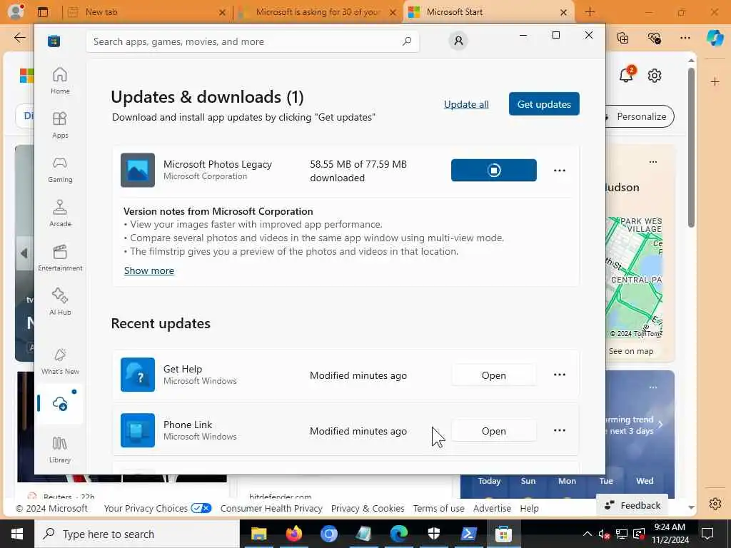The image size is (731, 548).
Task: Add a sidebar app with plus icon
Action: [x=715, y=82]
